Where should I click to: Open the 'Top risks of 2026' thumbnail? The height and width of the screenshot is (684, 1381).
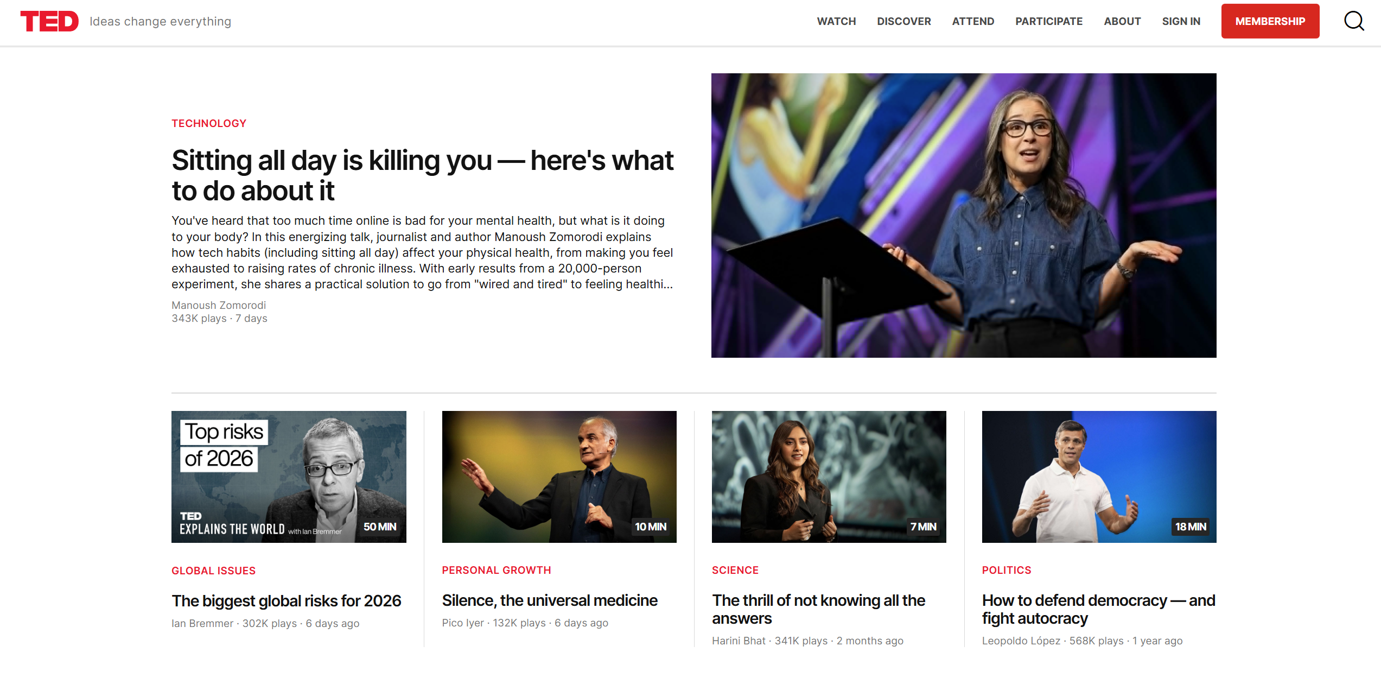point(289,476)
